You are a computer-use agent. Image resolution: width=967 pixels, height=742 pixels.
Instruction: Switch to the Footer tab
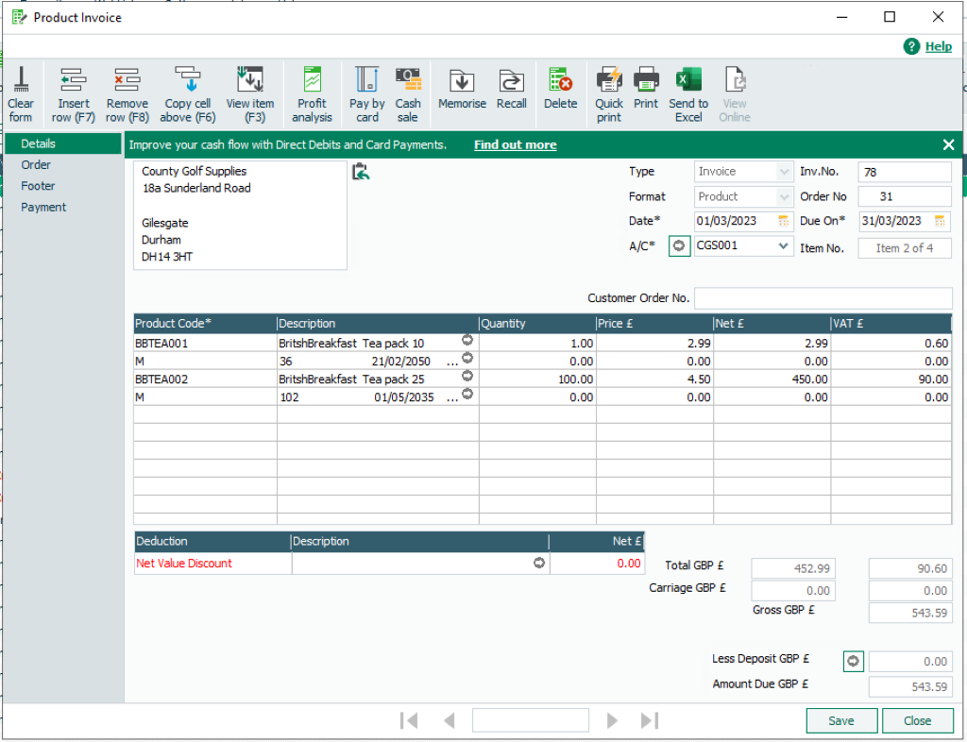38,185
